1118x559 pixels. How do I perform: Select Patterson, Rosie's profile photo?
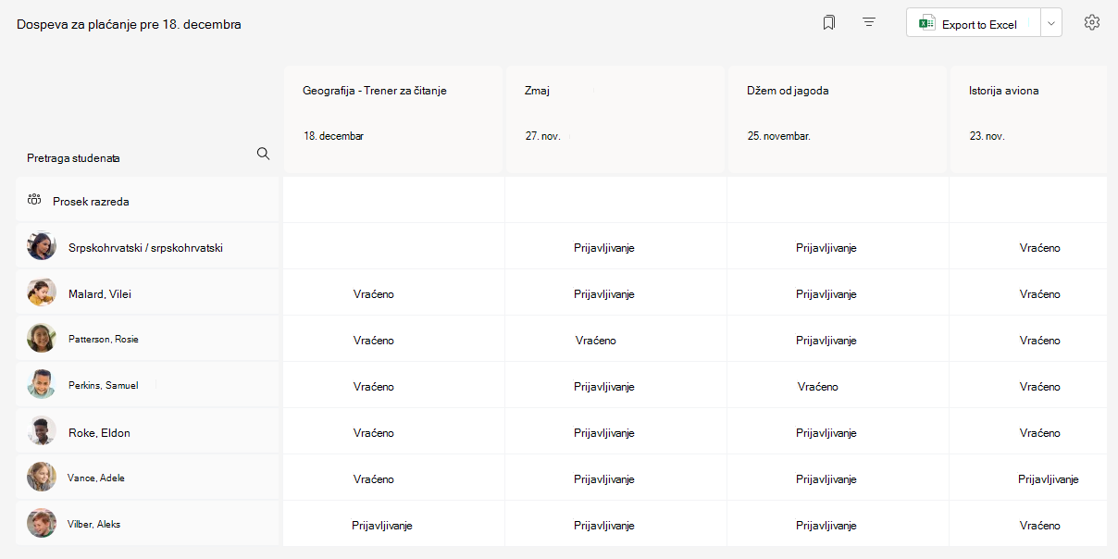[x=42, y=339]
